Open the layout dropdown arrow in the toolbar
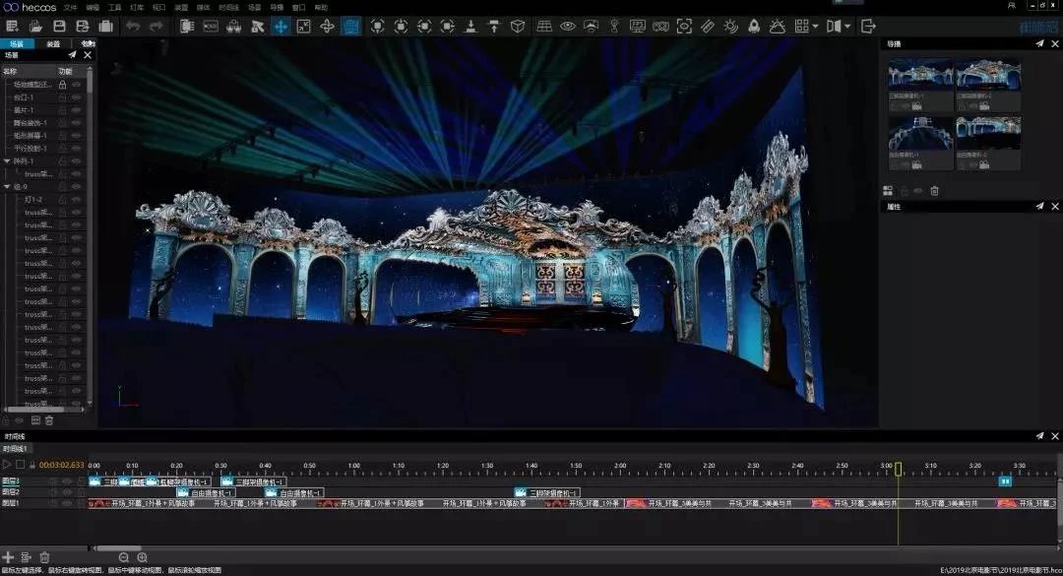1063x576 pixels. pos(815,26)
